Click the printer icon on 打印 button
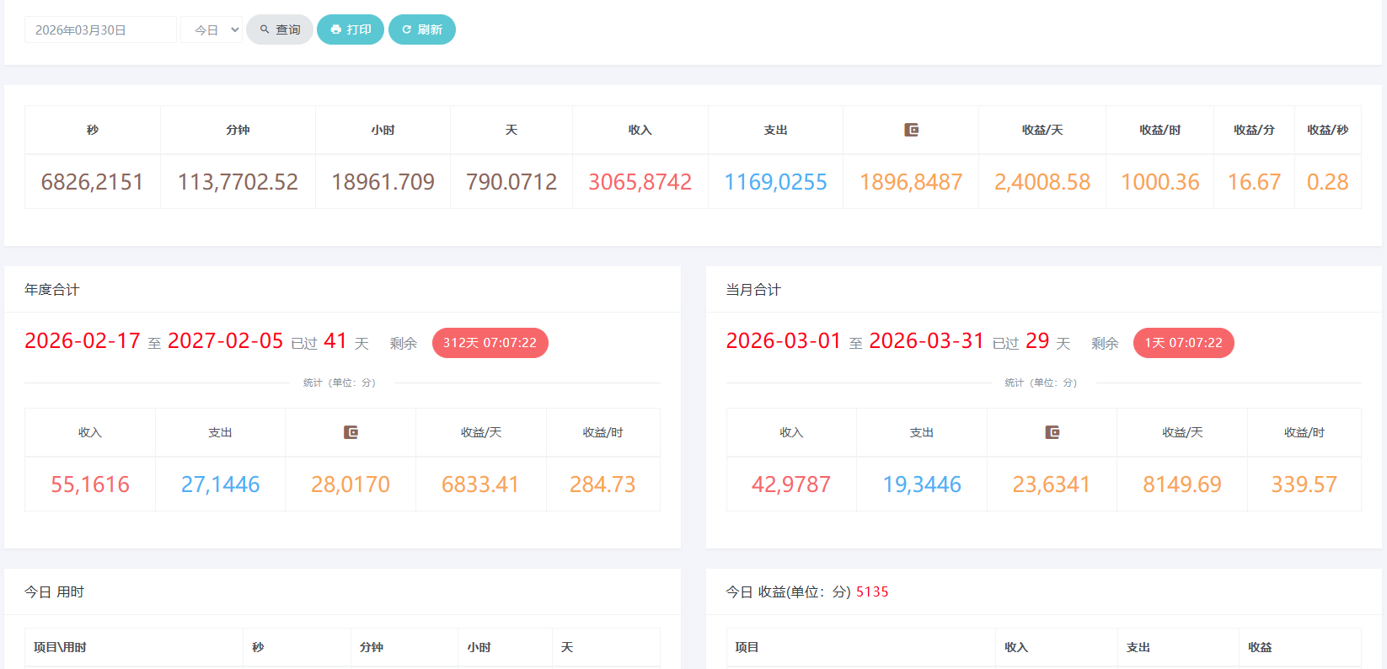This screenshot has width=1387, height=669. click(x=336, y=29)
